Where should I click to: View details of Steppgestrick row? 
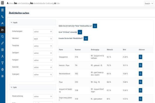point(141,57)
